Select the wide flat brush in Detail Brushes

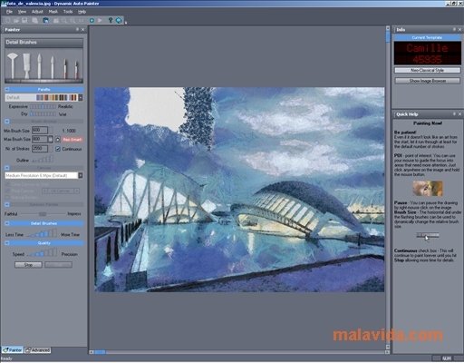tap(26, 65)
